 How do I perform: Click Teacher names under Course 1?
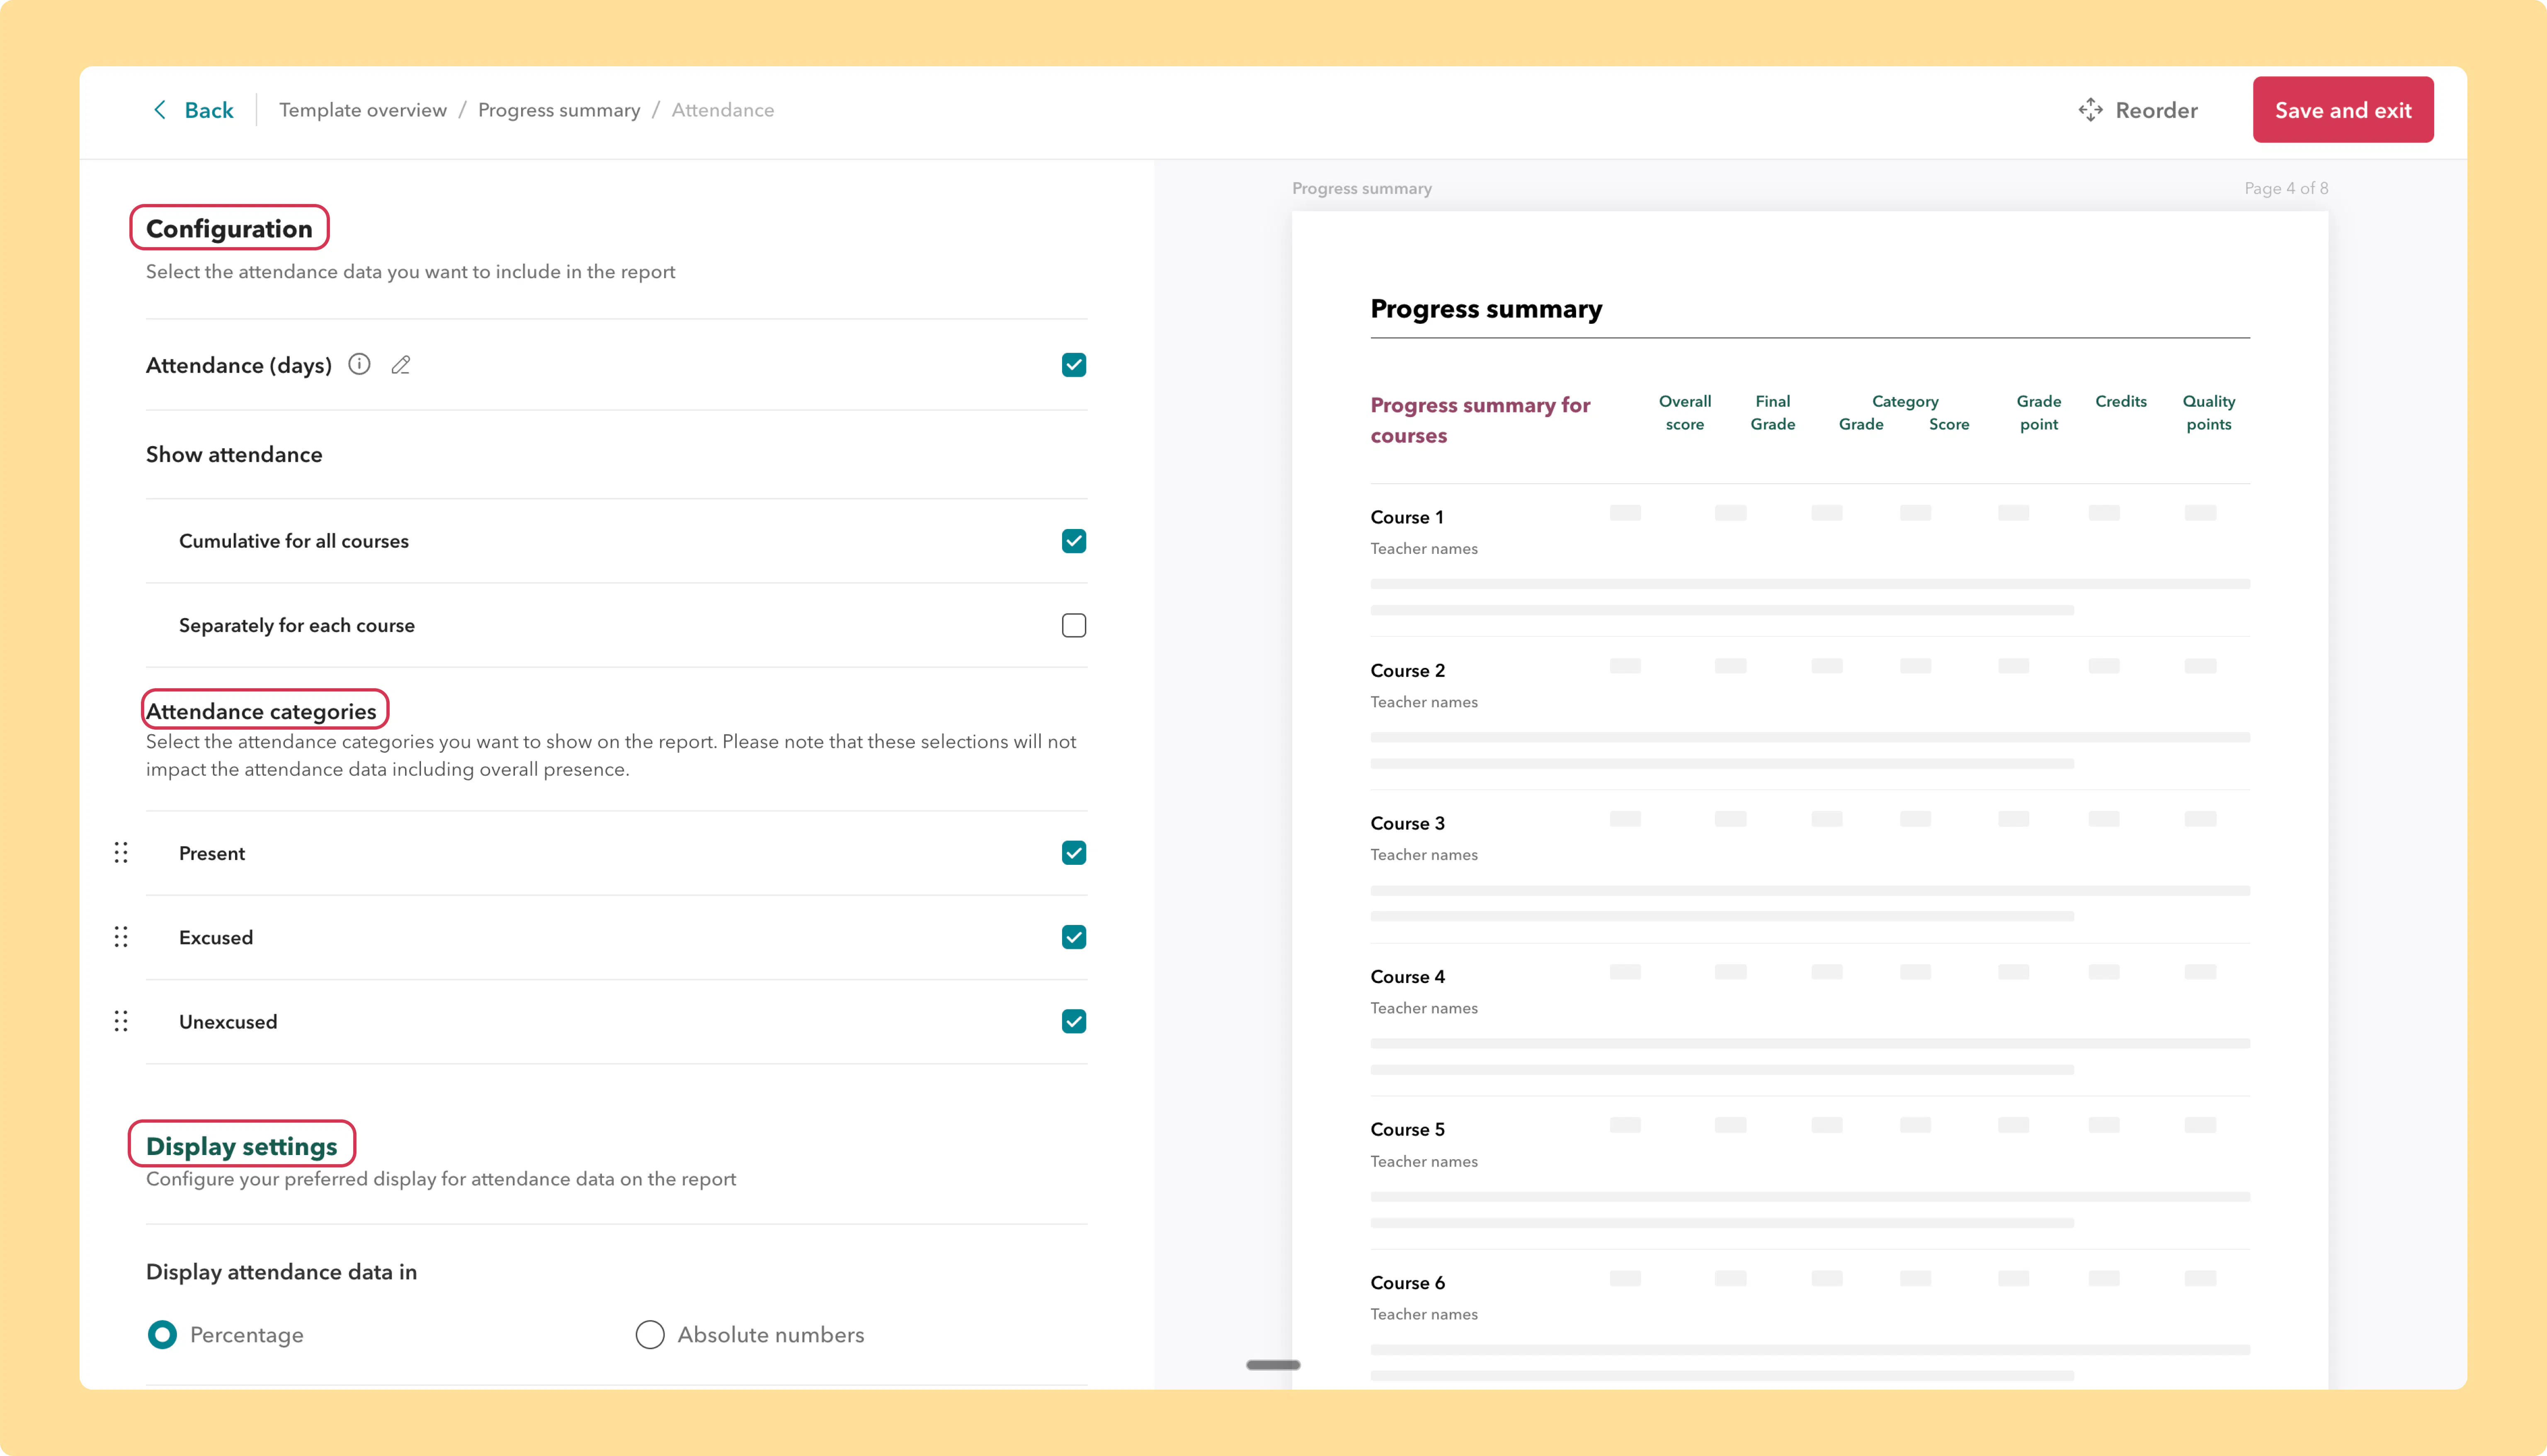pos(1424,549)
